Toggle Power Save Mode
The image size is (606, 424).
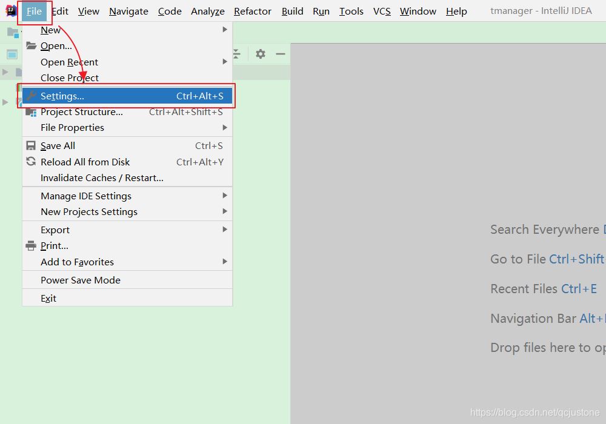tap(81, 280)
